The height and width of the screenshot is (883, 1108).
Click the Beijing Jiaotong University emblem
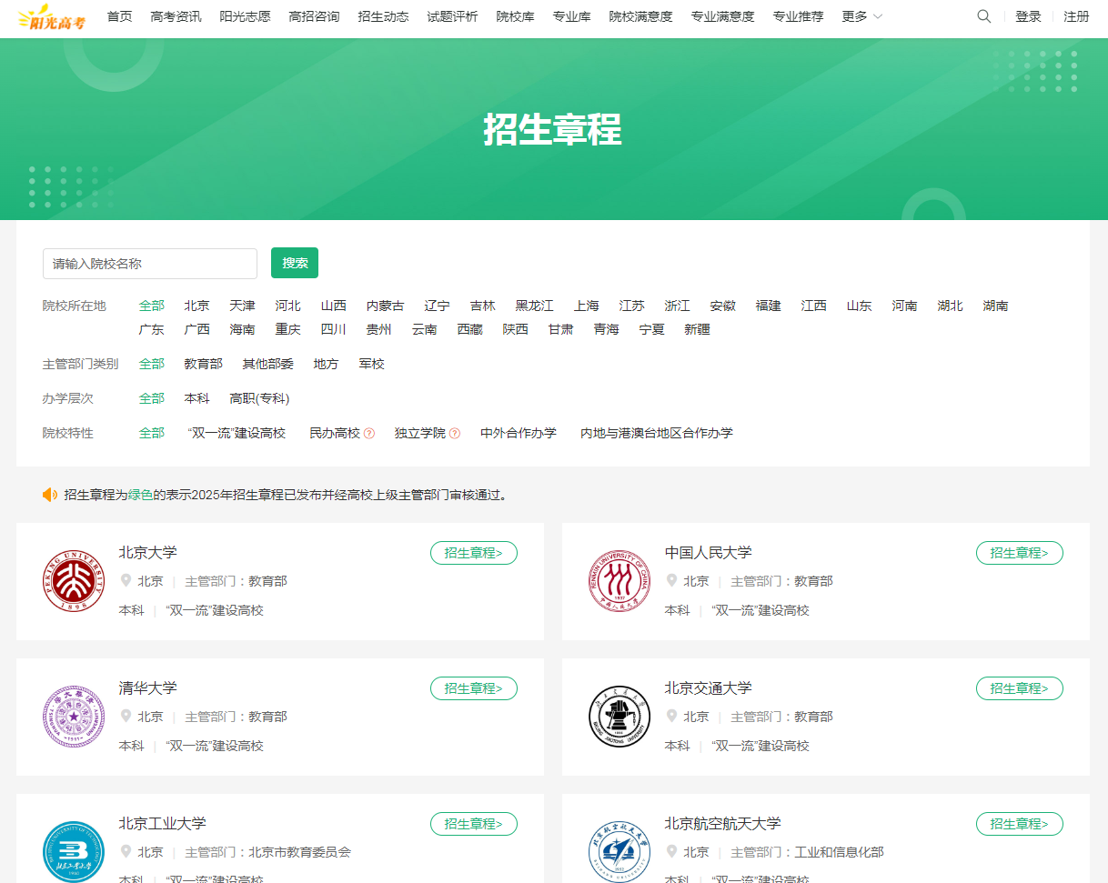coord(619,717)
